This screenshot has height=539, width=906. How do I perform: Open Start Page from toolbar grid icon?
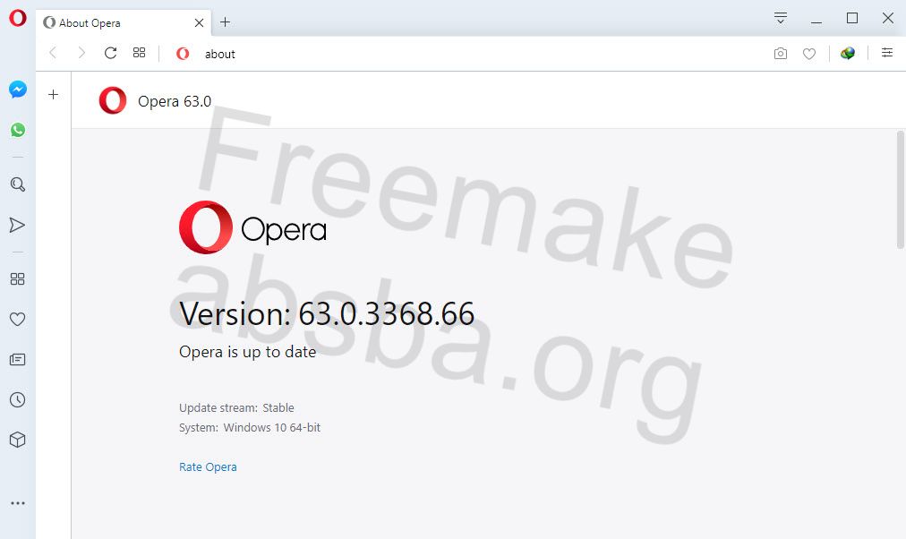pos(140,53)
